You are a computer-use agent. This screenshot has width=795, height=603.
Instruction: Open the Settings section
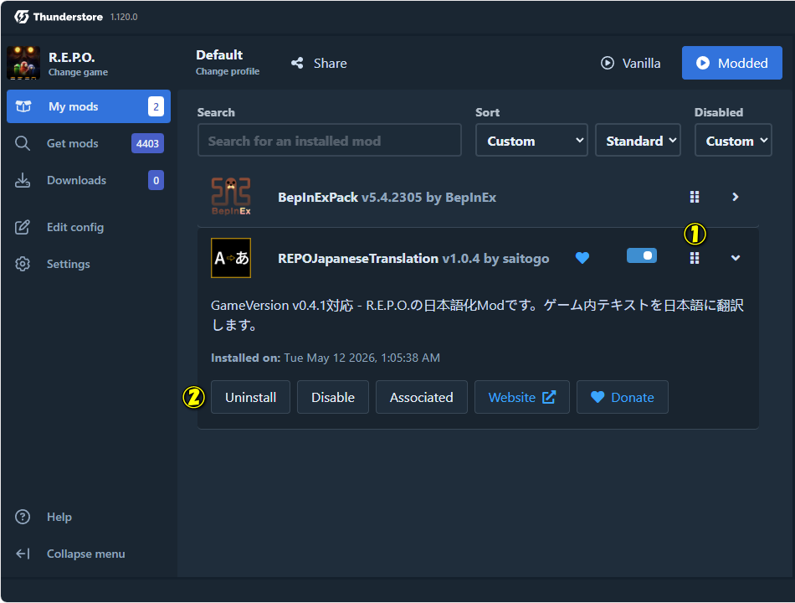89,264
